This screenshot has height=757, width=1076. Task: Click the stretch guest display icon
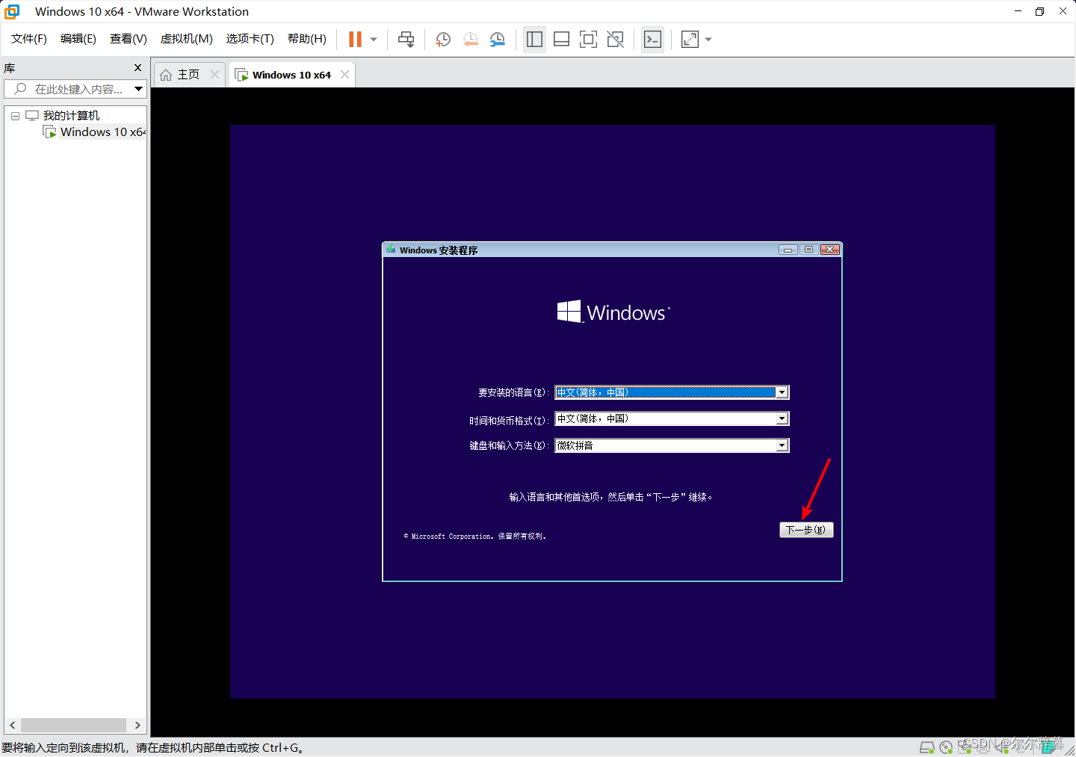coord(690,40)
